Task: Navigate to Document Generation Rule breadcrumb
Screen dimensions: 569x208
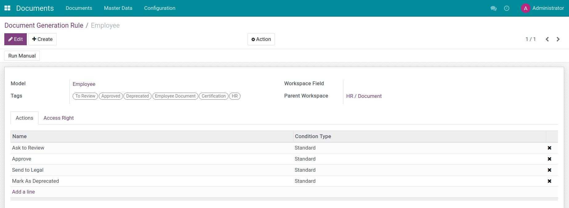Action: (44, 26)
